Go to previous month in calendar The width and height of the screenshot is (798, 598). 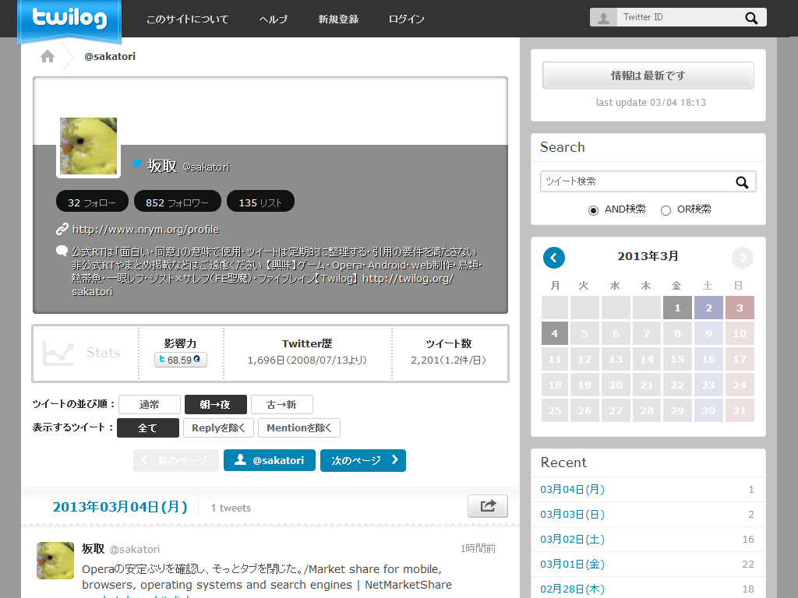(x=554, y=258)
